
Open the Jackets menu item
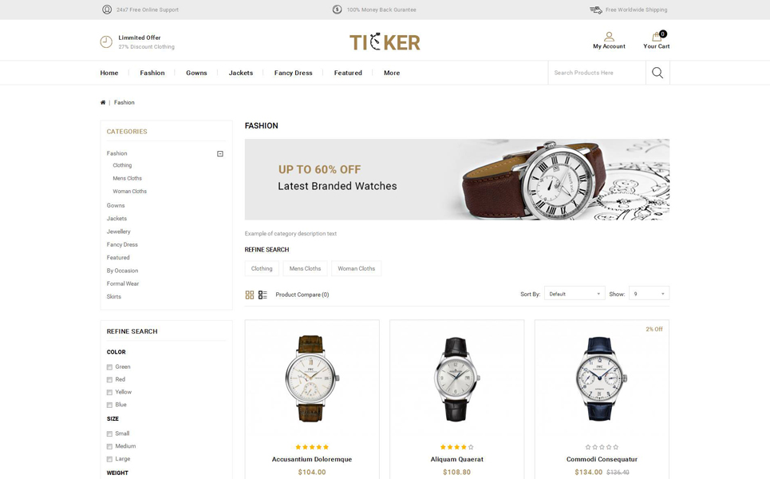pyautogui.click(x=241, y=73)
